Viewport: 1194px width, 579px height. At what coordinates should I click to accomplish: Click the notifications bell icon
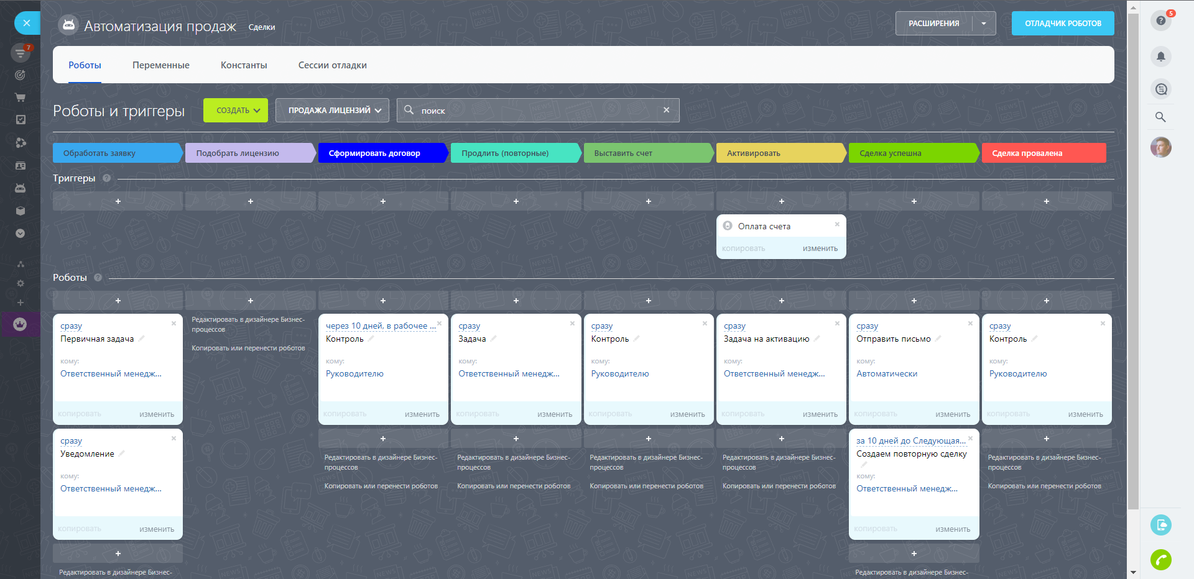[x=1160, y=57]
